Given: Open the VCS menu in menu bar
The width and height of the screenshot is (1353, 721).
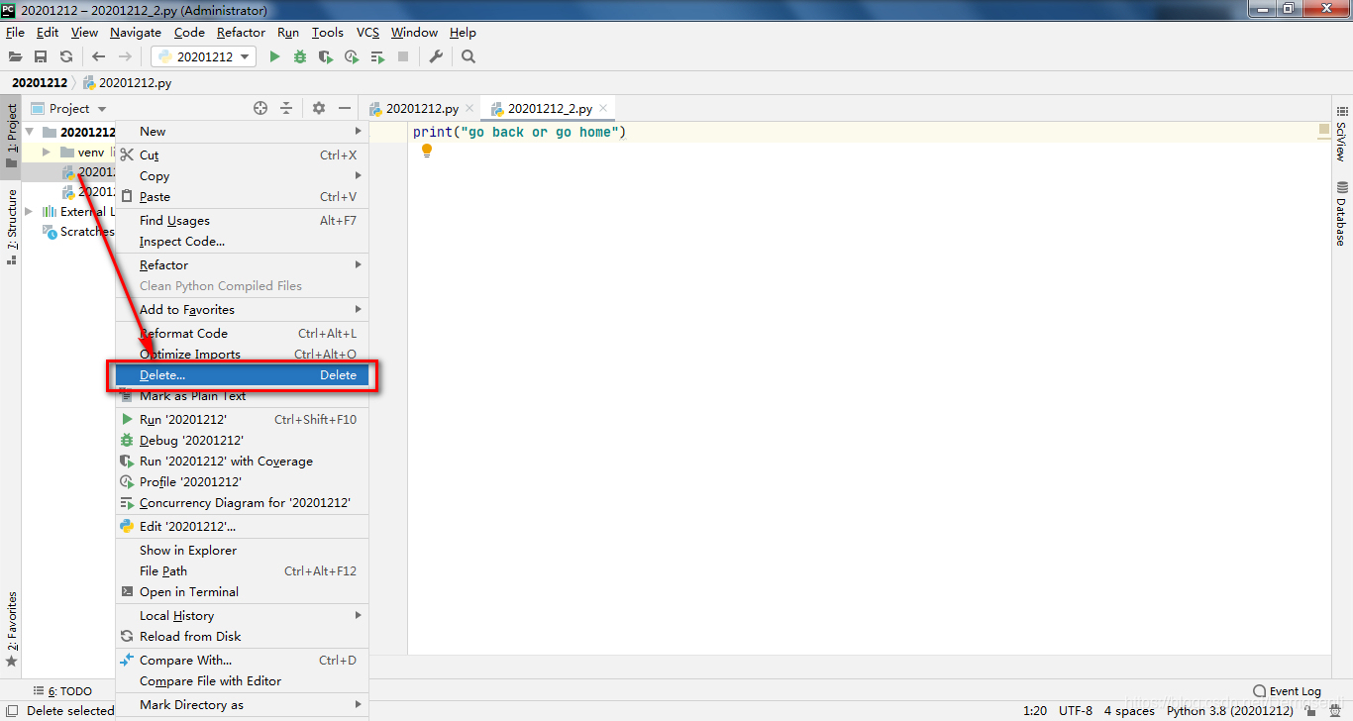Looking at the screenshot, I should [367, 33].
